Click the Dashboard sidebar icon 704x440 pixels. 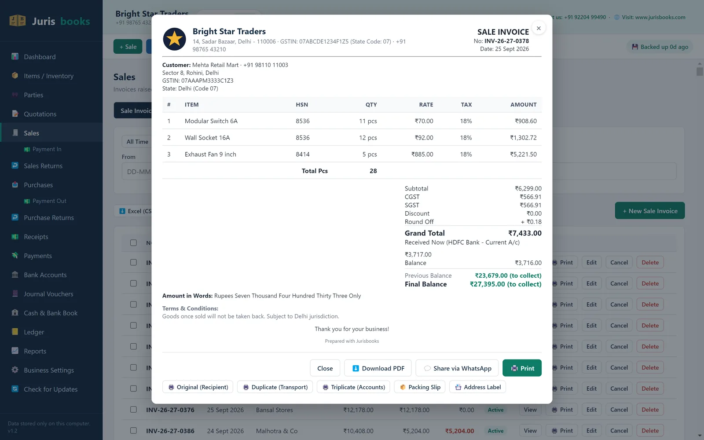(15, 57)
